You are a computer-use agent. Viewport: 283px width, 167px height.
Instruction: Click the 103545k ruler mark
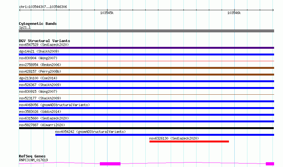coord(107,13)
